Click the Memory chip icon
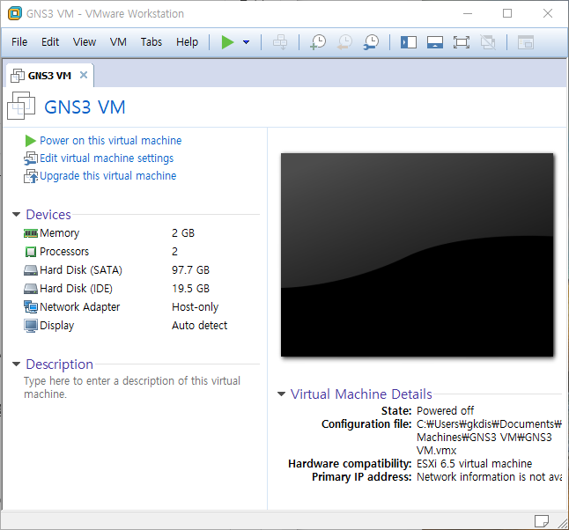 (x=31, y=233)
